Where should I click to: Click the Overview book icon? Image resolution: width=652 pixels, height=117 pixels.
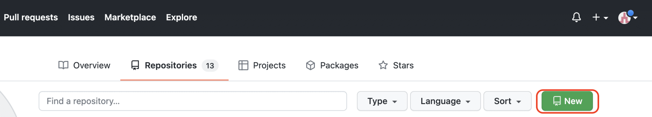[63, 65]
